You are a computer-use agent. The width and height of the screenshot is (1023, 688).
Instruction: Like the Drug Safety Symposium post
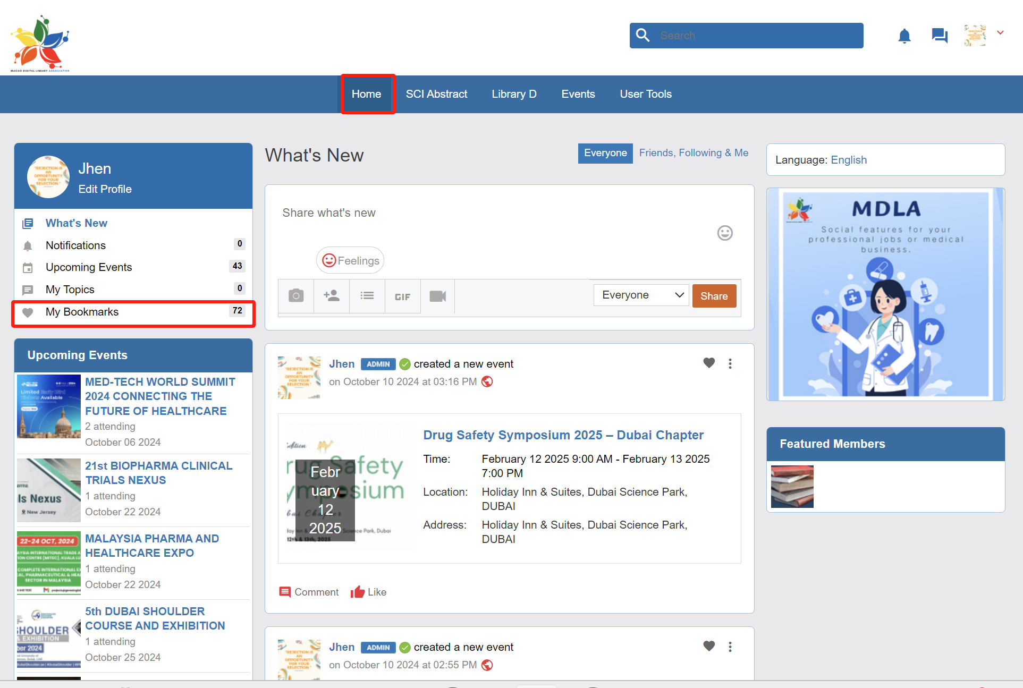pyautogui.click(x=369, y=592)
